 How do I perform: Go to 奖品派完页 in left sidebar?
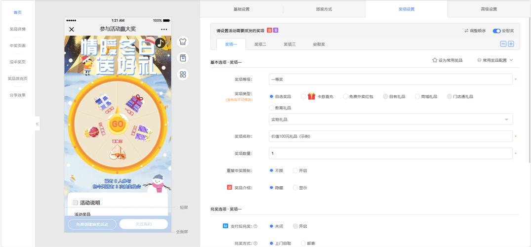click(18, 79)
